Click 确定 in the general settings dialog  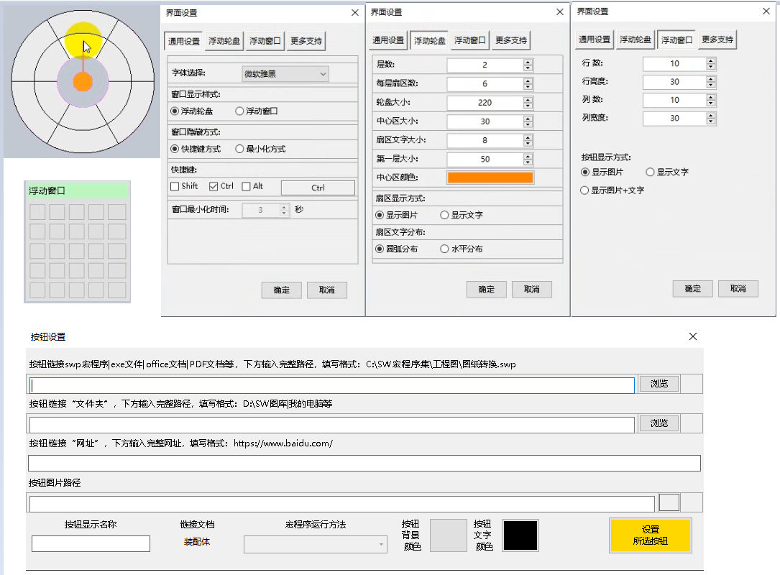click(282, 290)
